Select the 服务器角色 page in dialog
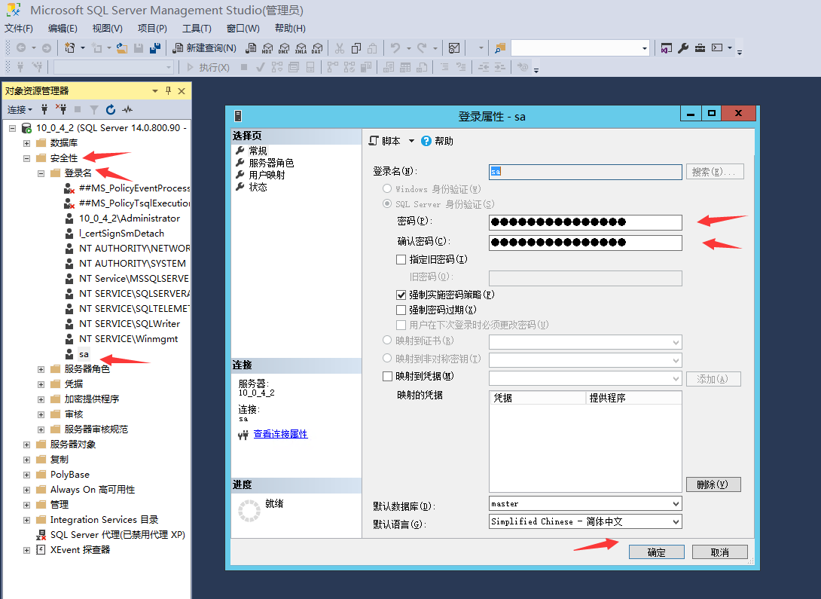This screenshot has height=599, width=821. coord(271,163)
